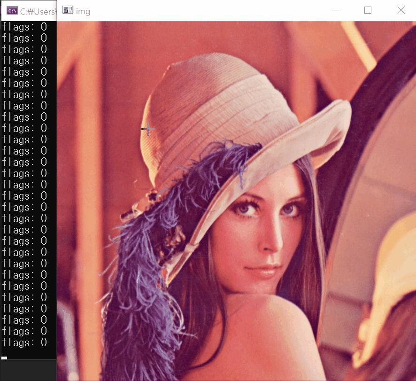Maximize the img window
Image resolution: width=416 pixels, height=381 pixels.
[x=368, y=10]
